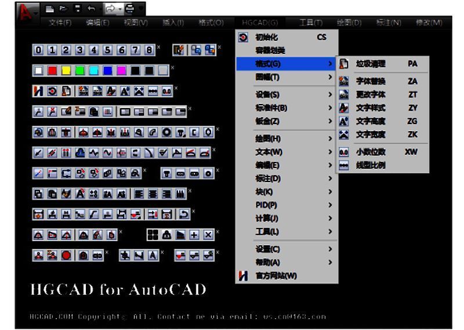Expand the 块(K) submenu
Viewport: 464px width, 330px height.
tap(287, 192)
